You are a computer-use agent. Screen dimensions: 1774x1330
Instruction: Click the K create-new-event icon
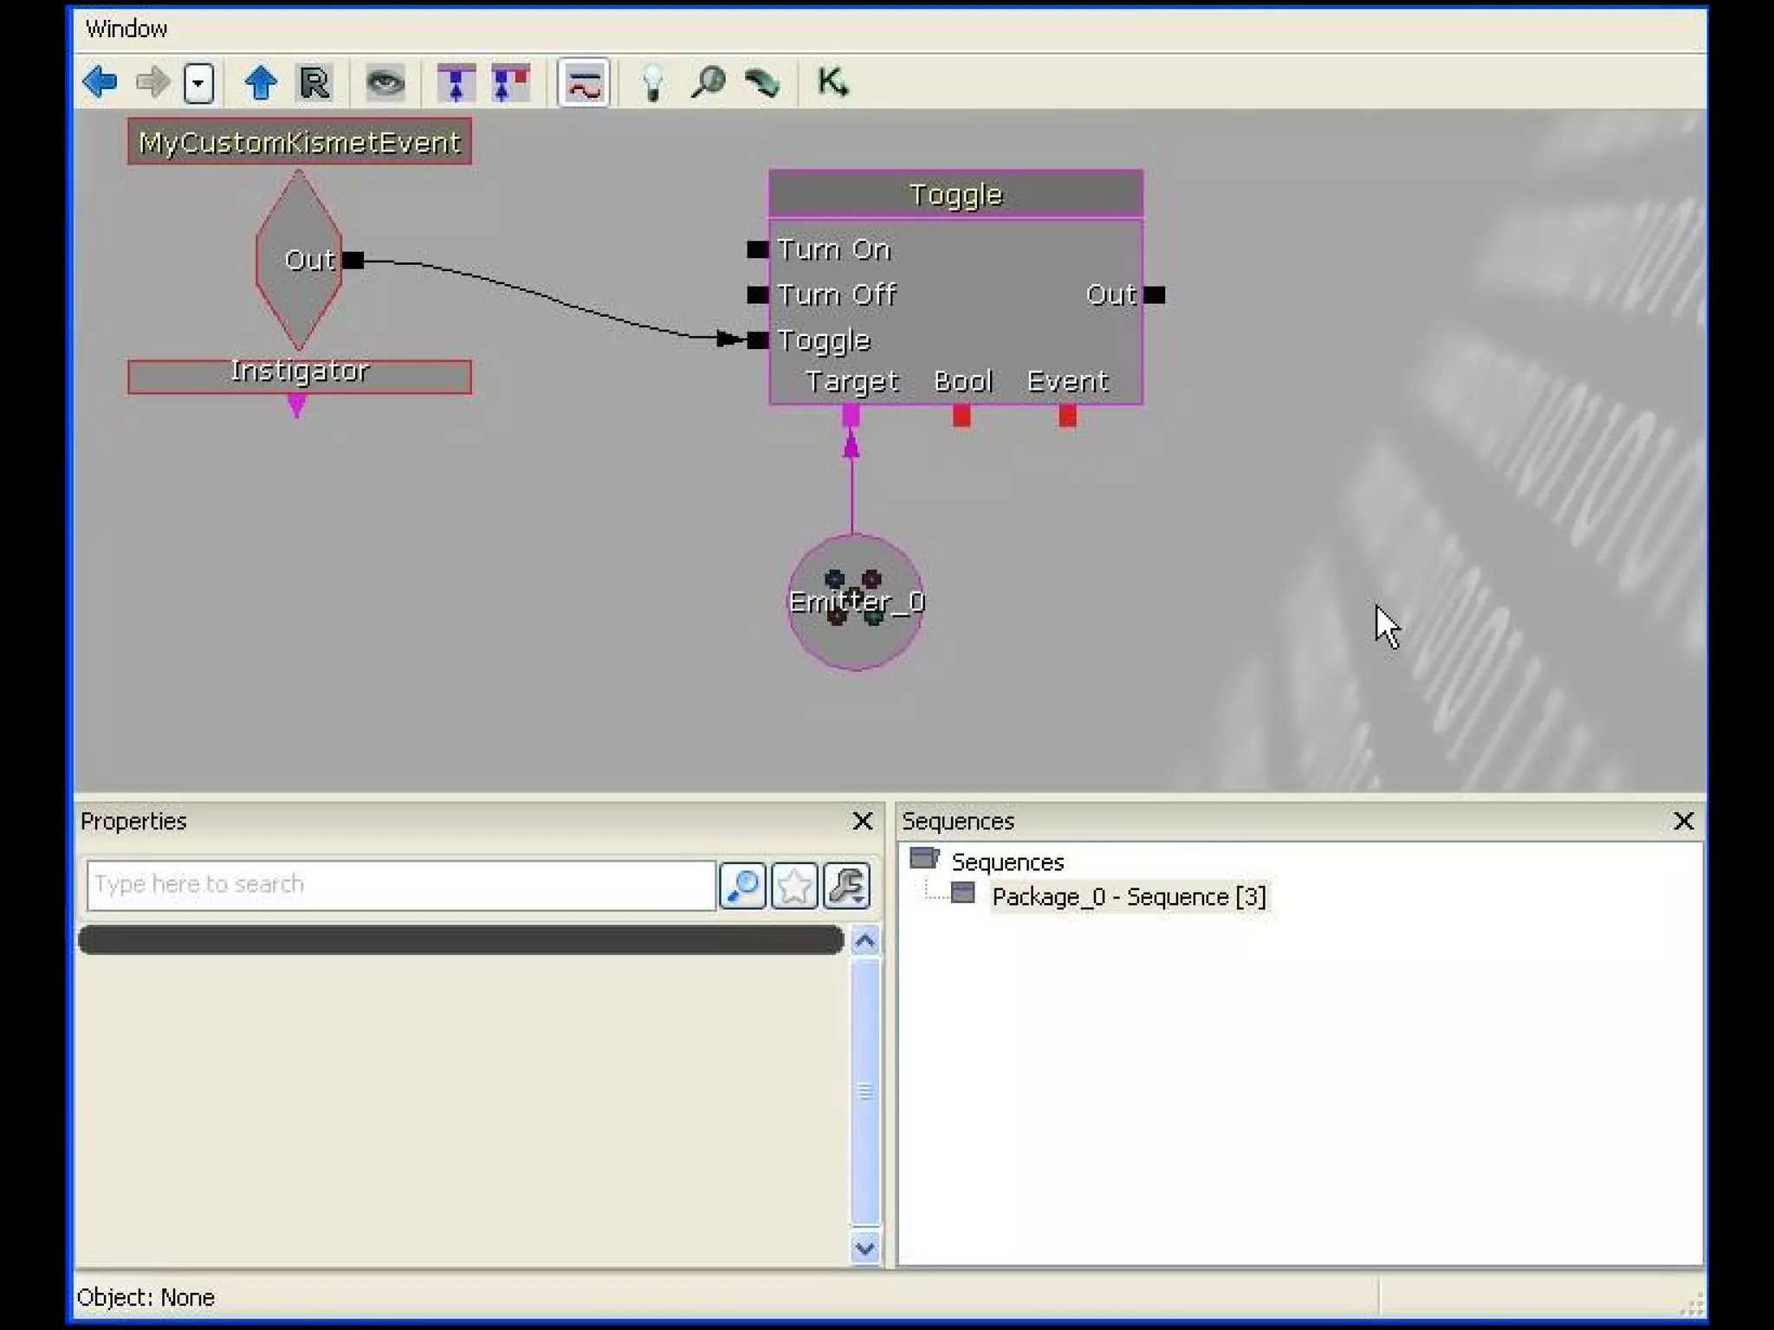point(832,83)
